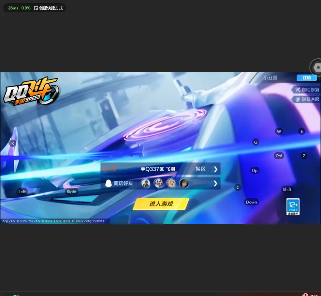
Task: Select 换区 to change server
Action: 200,169
